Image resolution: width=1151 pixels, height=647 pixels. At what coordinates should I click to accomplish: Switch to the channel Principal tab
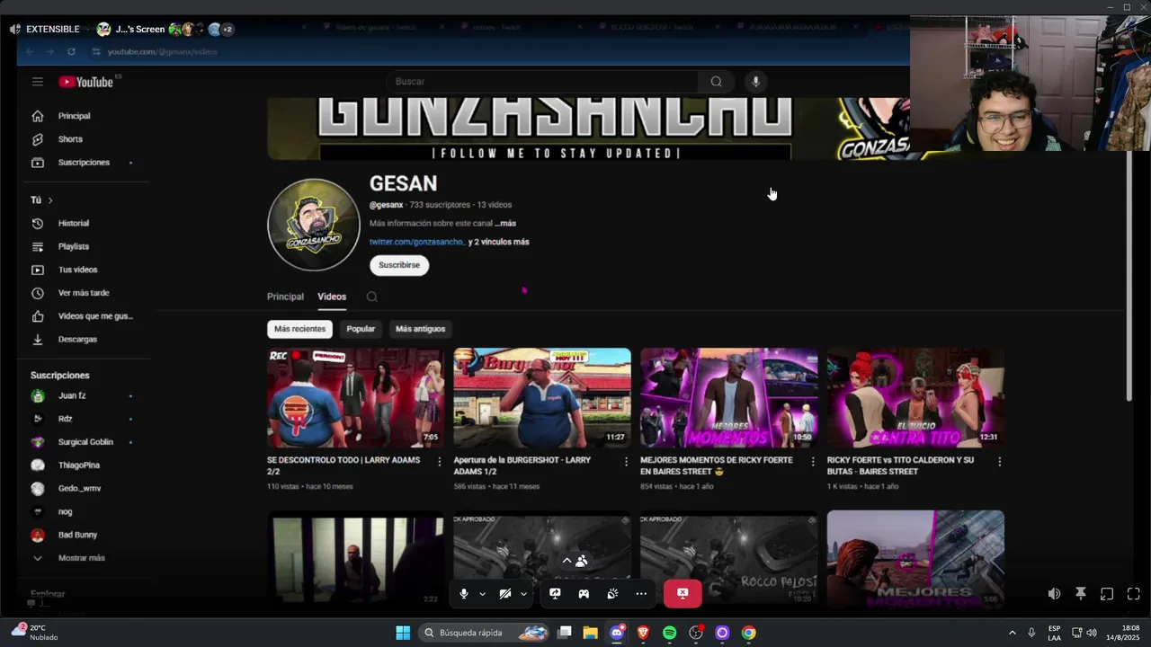point(285,297)
